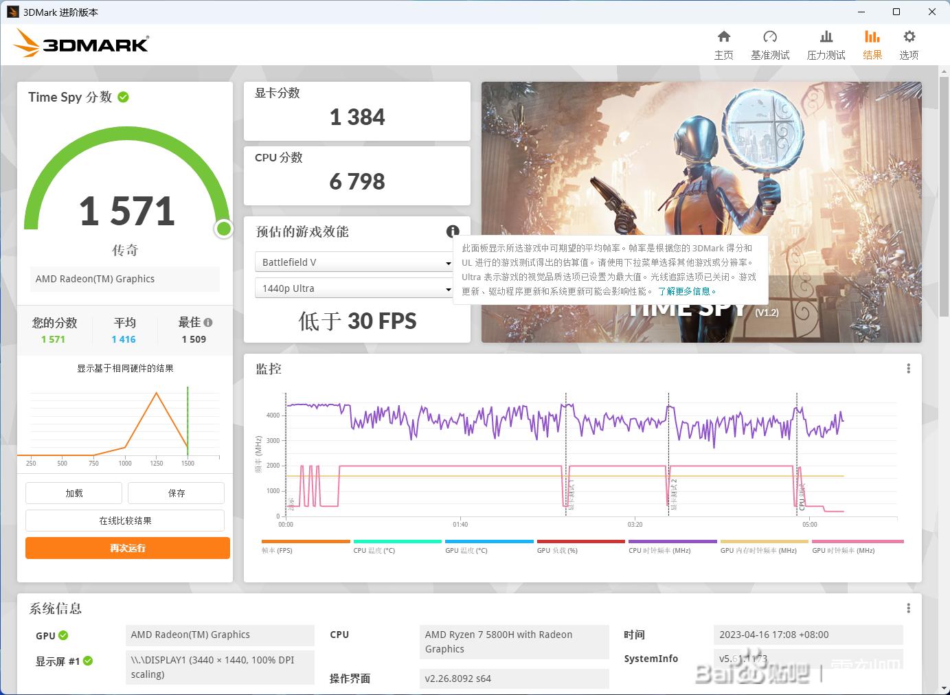This screenshot has width=950, height=695.
Task: Click the 低于 30 FPS estimate text
Action: tap(357, 321)
